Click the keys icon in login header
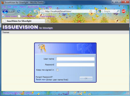The width and height of the screenshot is (130, 96). click(x=42, y=48)
